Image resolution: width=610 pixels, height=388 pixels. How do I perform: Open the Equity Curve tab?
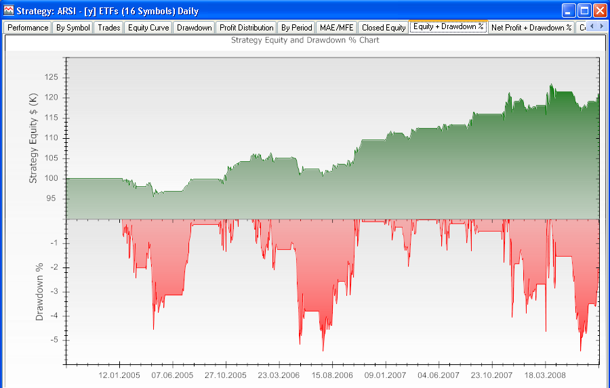click(148, 28)
